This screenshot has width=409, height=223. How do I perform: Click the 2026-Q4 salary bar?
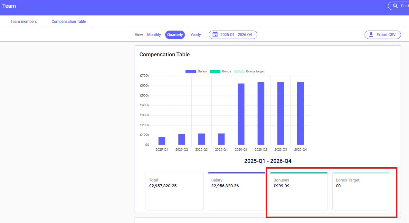pos(300,113)
